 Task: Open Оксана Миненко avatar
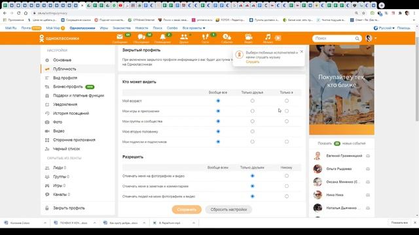[318, 182]
